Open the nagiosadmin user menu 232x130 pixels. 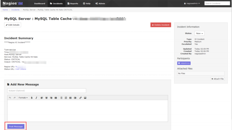(x=192, y=3)
